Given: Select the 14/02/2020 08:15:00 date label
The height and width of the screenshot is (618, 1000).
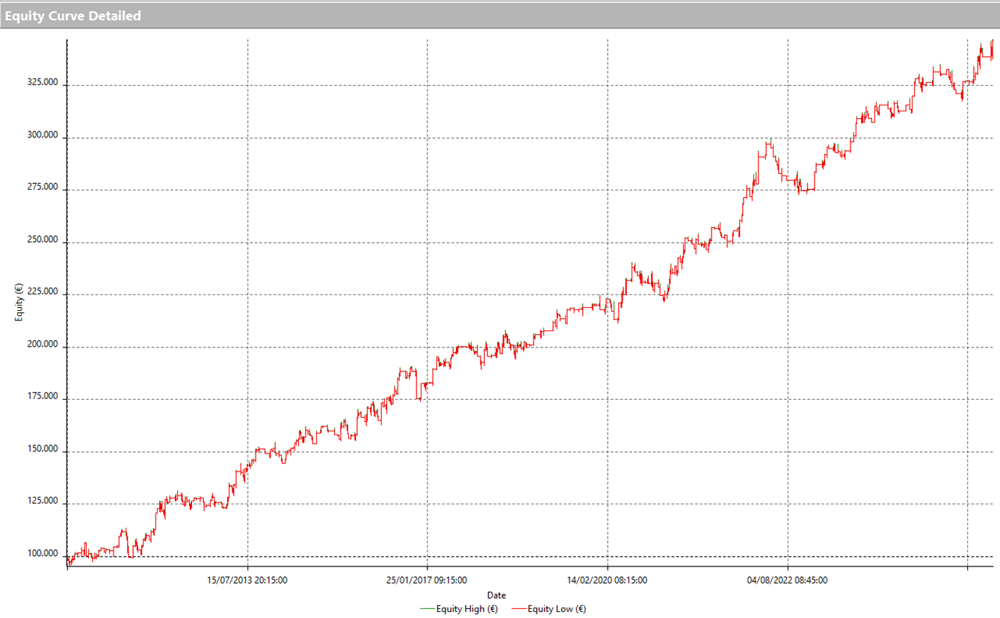Looking at the screenshot, I should (607, 579).
